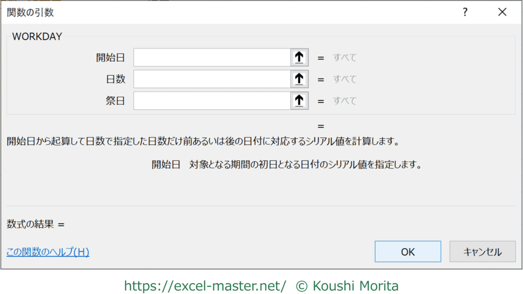Open the この関数のヘルプ(H) link
Viewport: 523px width, 294px height.
(48, 252)
